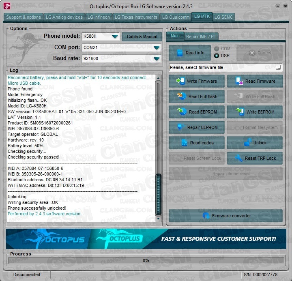Screen dimensions: 292x281
Task: Click the Read info document icon
Action: (x=180, y=53)
